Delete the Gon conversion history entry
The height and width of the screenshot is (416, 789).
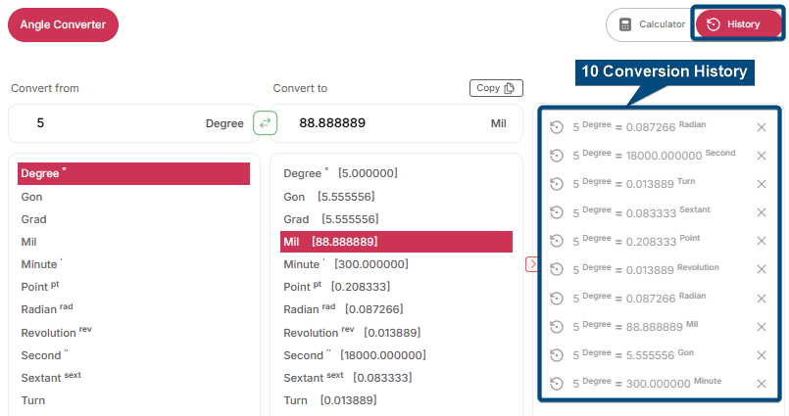point(761,354)
